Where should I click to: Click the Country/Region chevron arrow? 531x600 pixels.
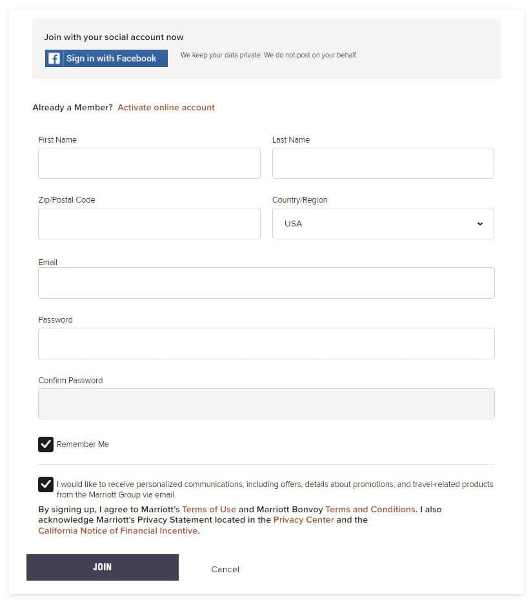pos(480,224)
